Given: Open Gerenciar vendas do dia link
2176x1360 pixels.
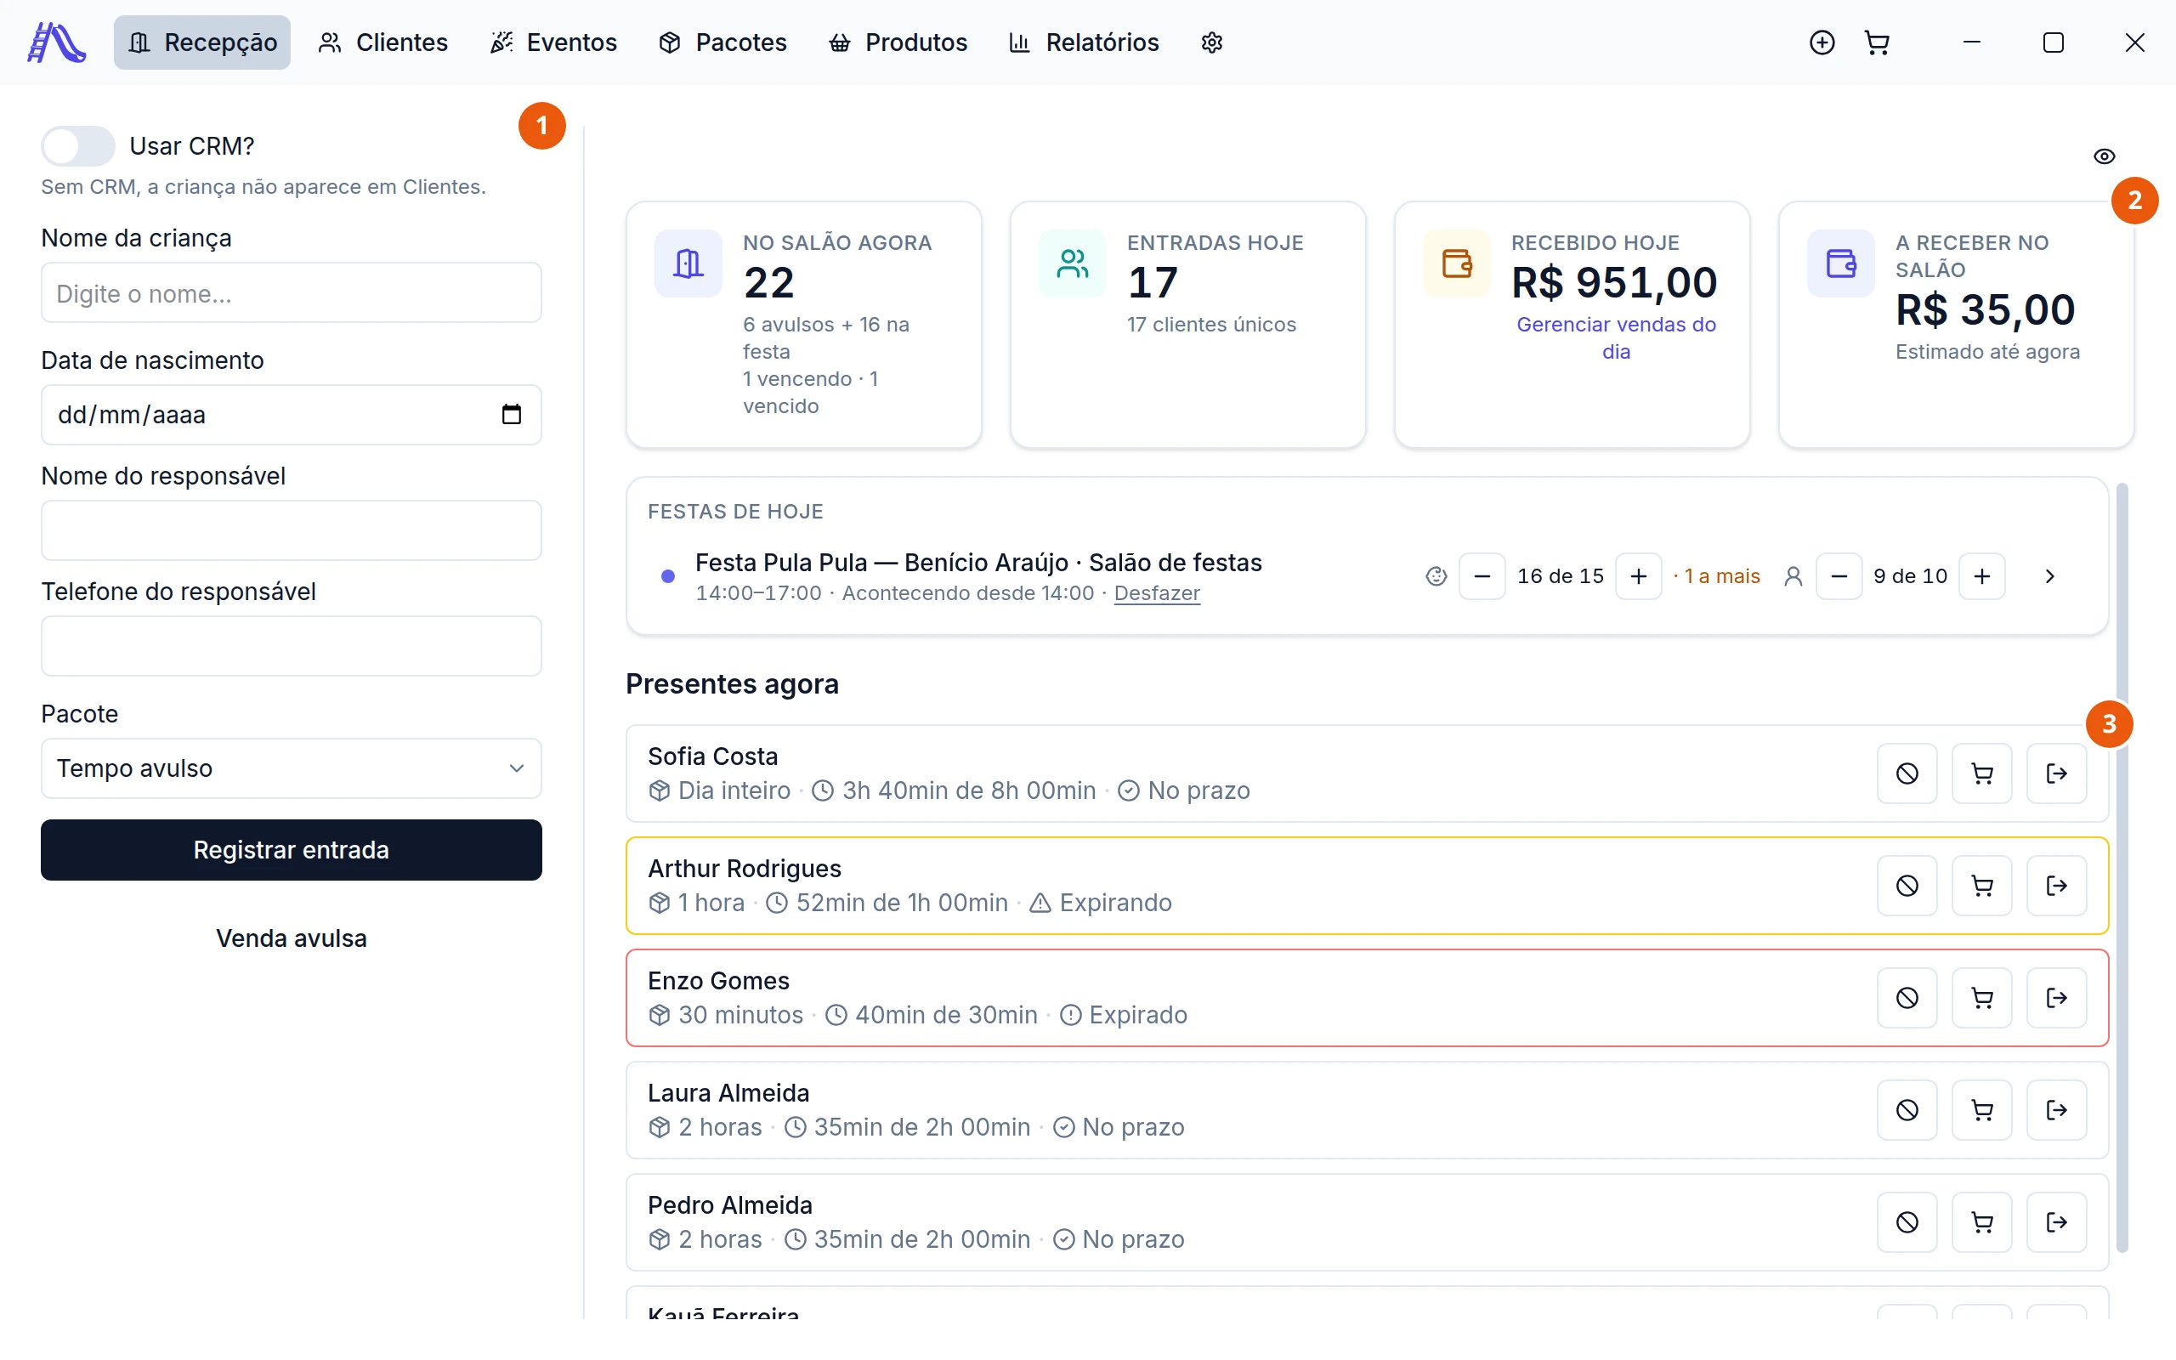Looking at the screenshot, I should (1616, 338).
